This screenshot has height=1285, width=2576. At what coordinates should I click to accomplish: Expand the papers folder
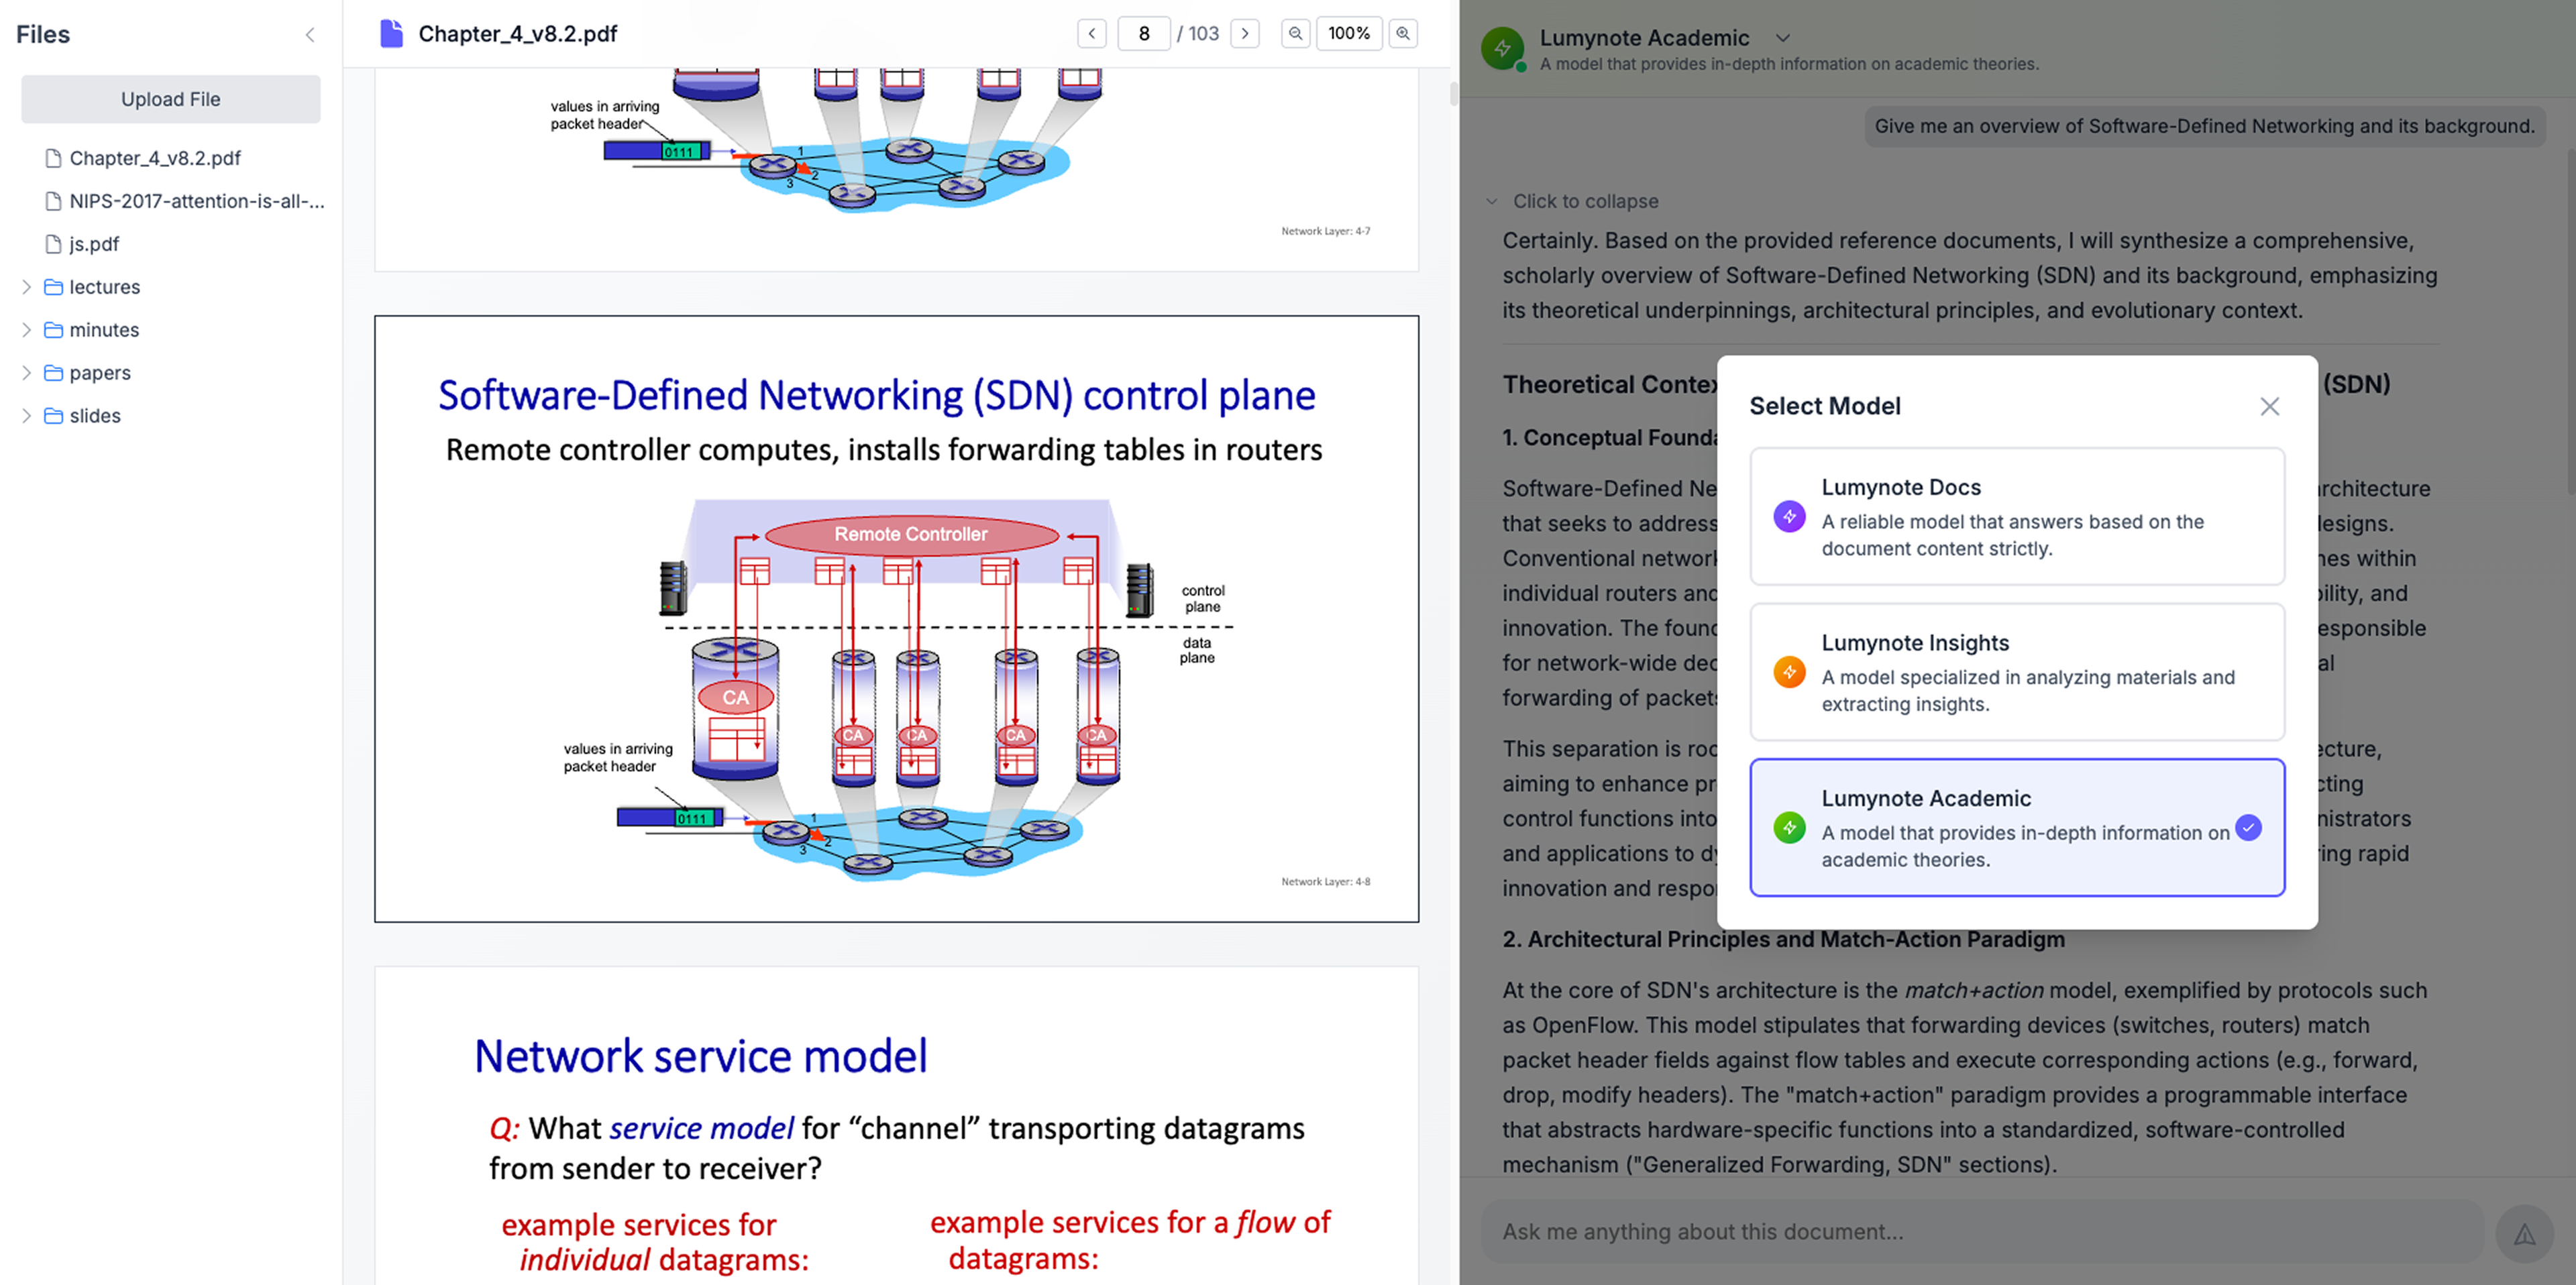tap(27, 373)
